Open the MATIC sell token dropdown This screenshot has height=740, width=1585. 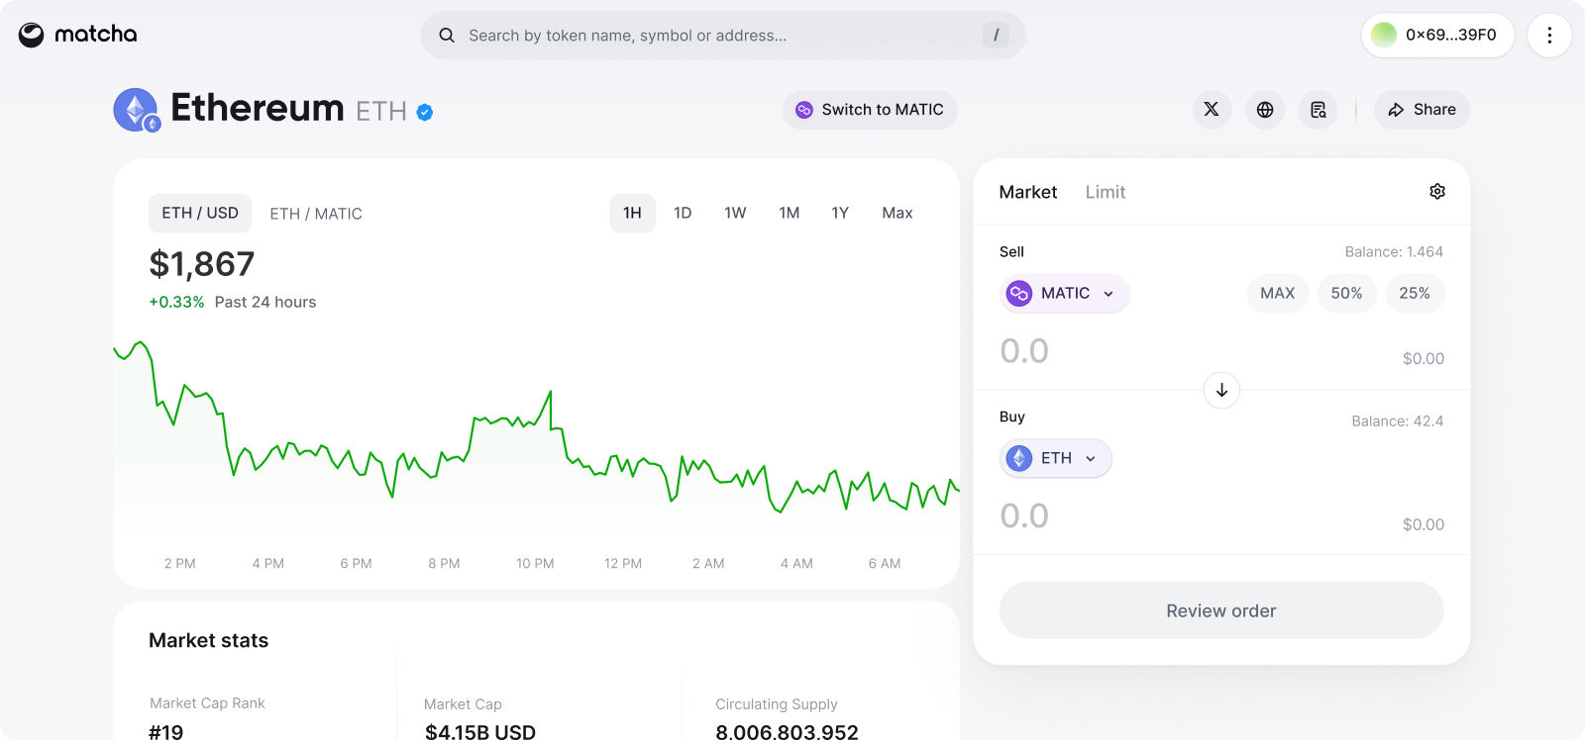(1065, 293)
